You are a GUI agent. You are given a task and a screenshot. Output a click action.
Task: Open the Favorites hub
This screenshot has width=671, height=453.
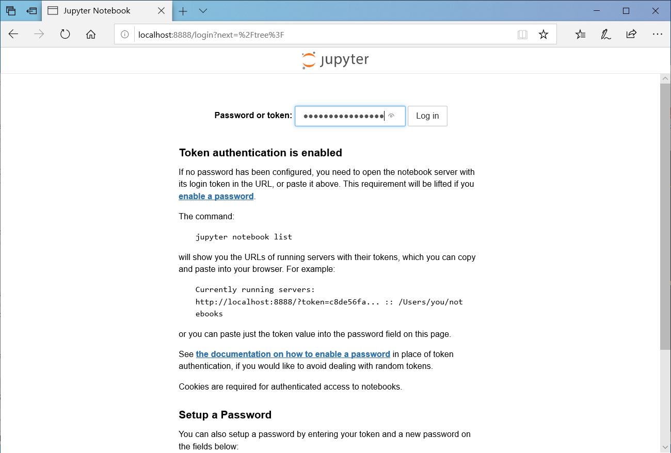[581, 35]
